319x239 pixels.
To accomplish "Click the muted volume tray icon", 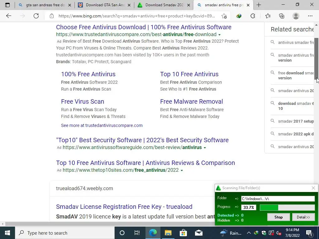I will point(279,233).
